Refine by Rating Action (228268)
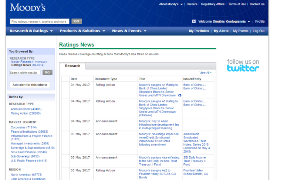Screen dimensions: 284x180 26,113
